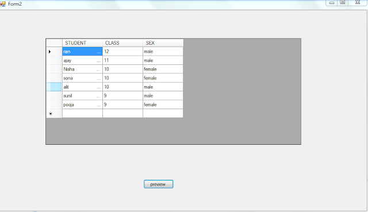368x212 pixels.
Task: Click the Form2 window icon
Action: tap(2, 4)
